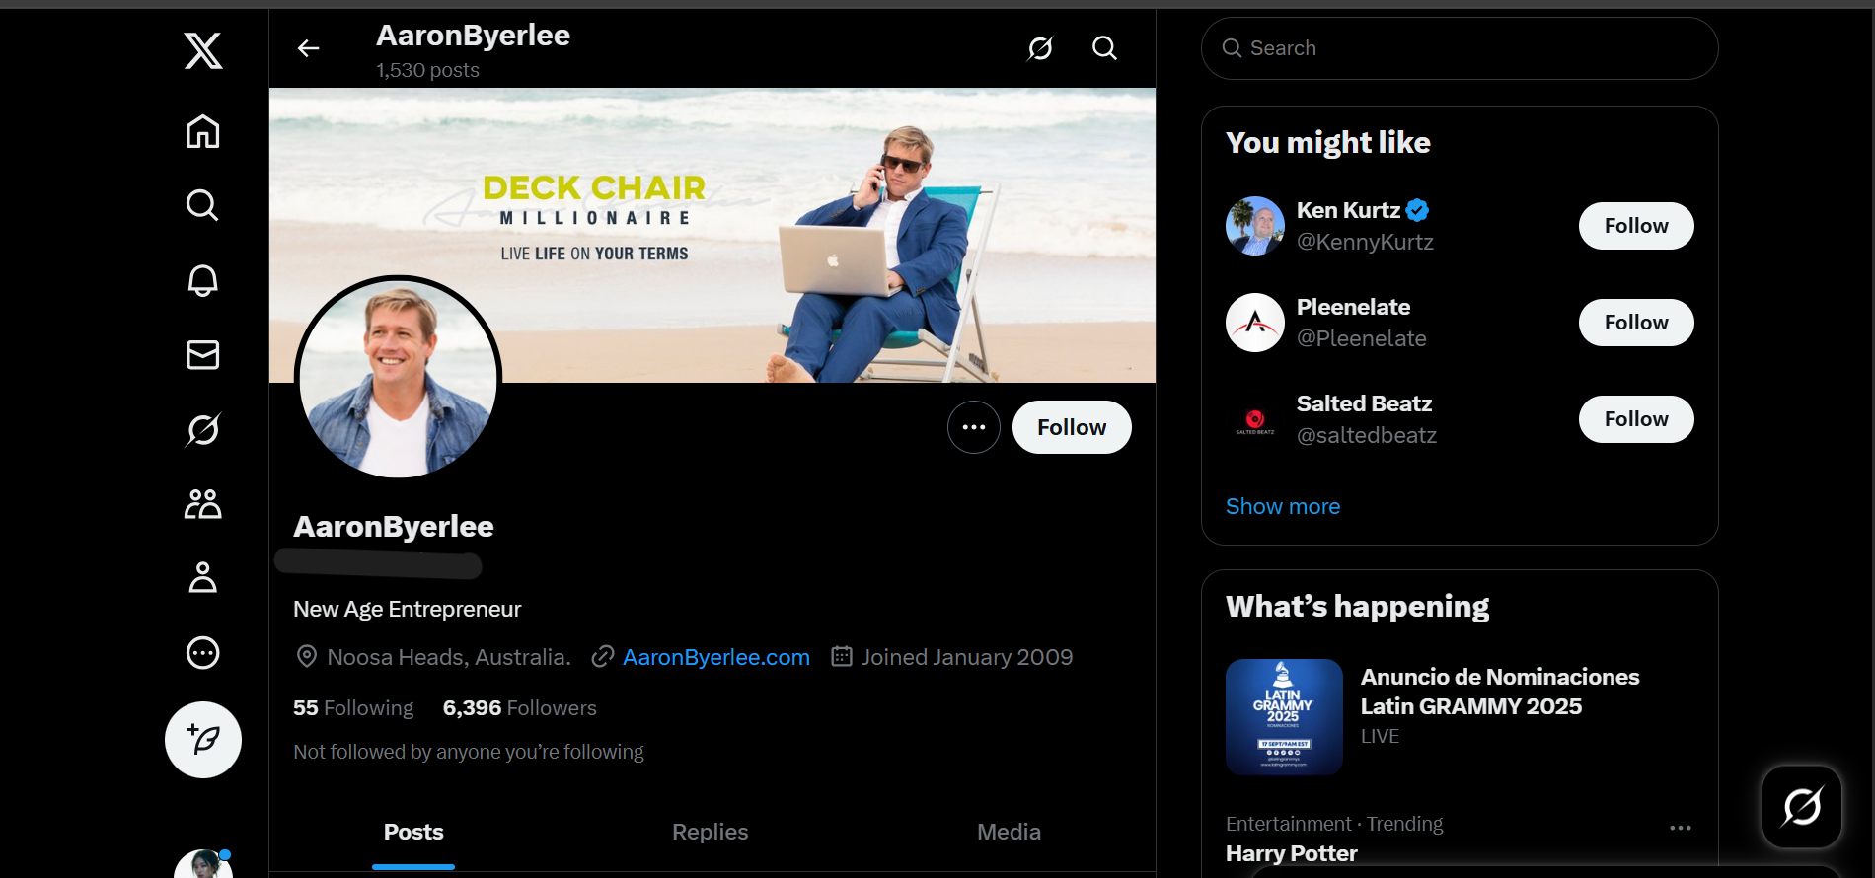Open the AaronByerlee.com link

click(715, 657)
